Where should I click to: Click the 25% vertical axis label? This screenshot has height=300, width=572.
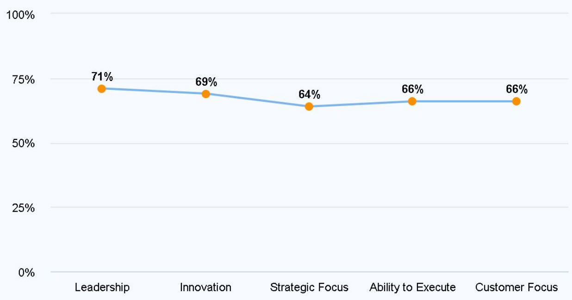[x=23, y=208]
